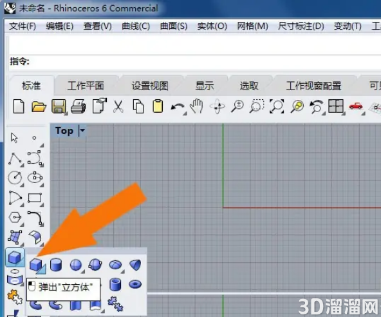Image resolution: width=381 pixels, height=317 pixels.
Task: Select the Pan hand tool
Action: click(197, 106)
